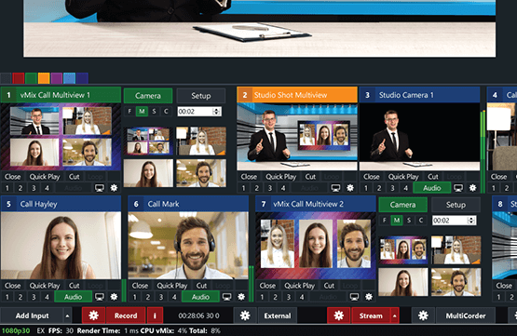517x336 pixels.
Task: Switch to Setup tab beside Multiview 1
Action: click(x=201, y=96)
